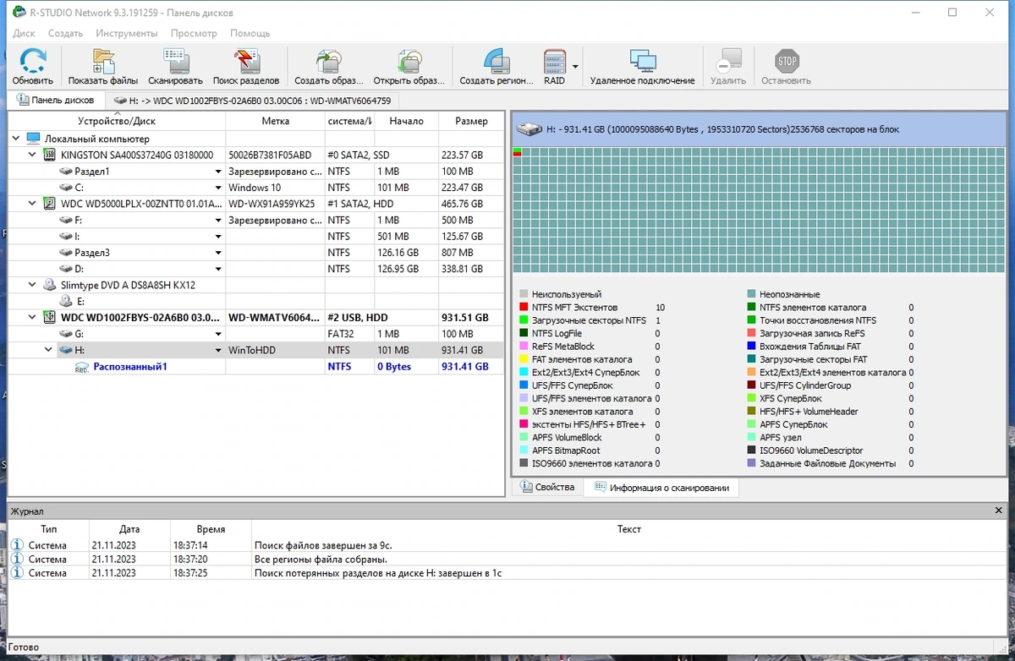Open the Создать menu
The image size is (1015, 661).
65,33
